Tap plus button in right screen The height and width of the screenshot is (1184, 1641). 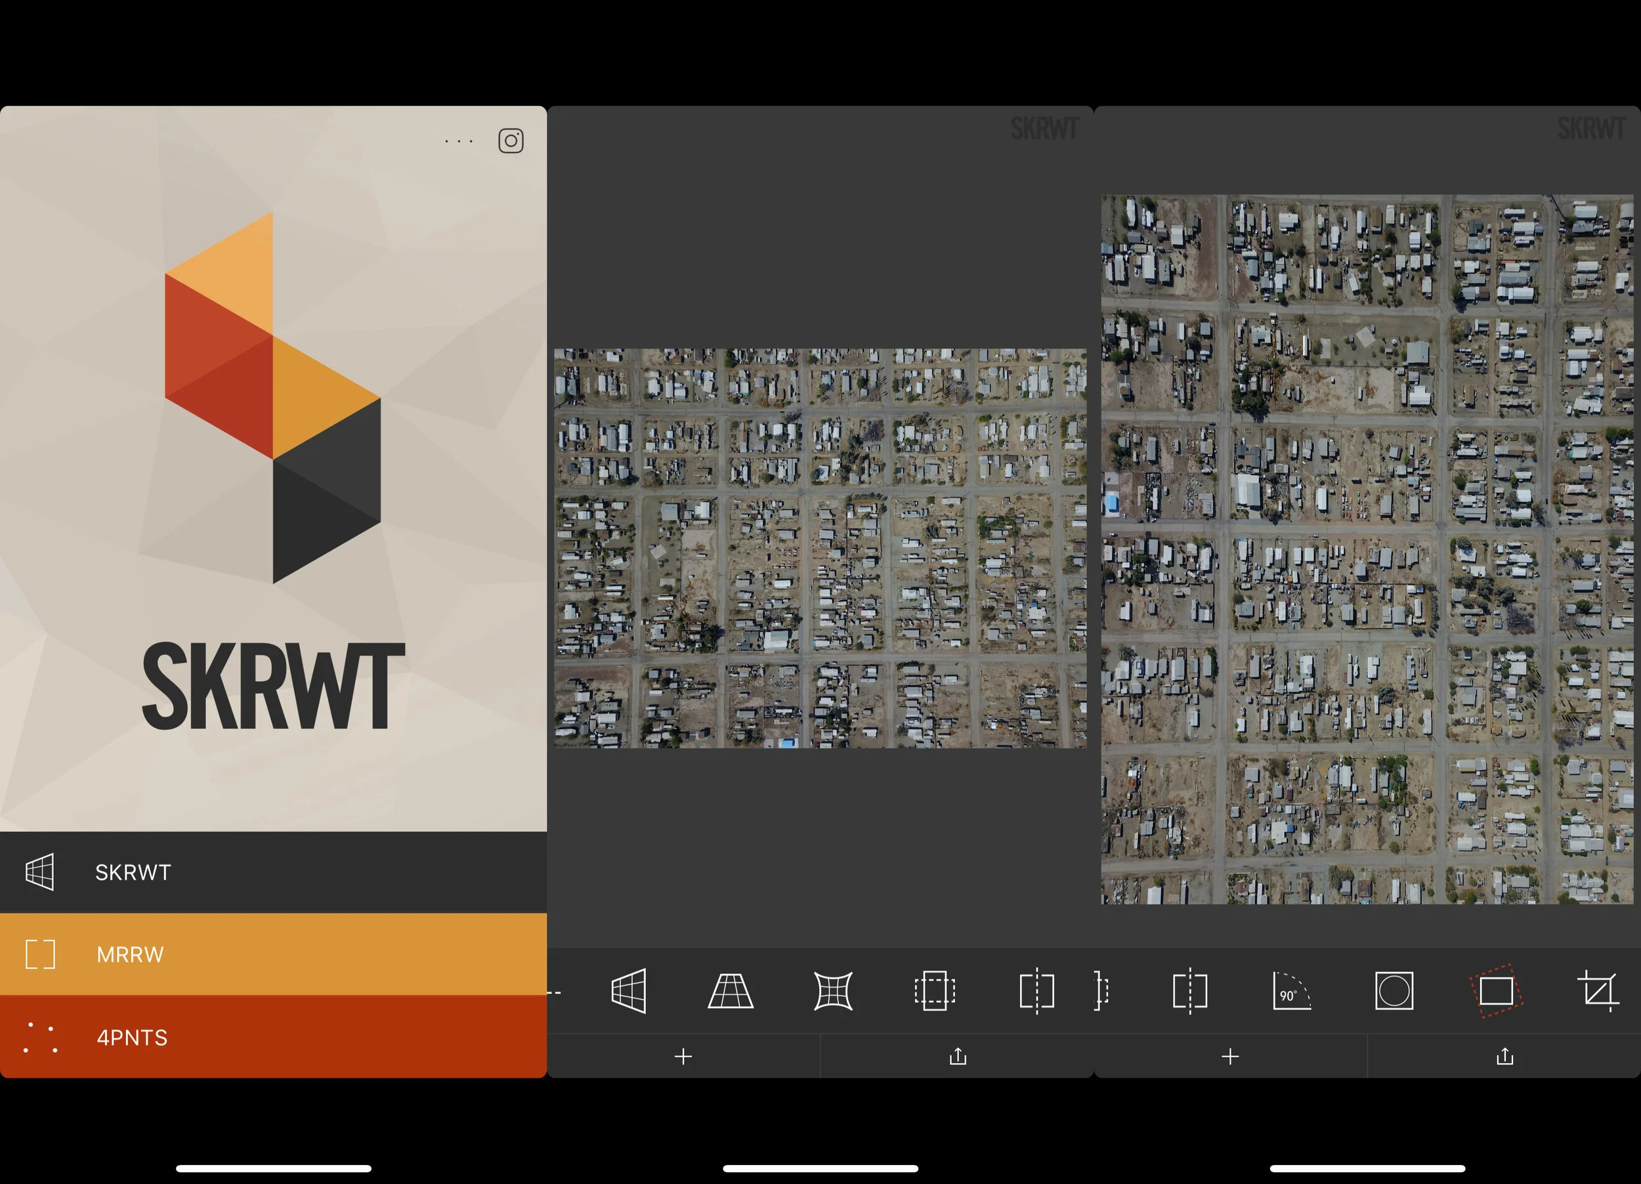point(1230,1057)
